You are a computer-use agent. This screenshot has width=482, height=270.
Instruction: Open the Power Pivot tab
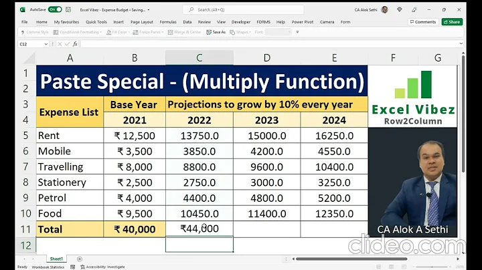click(x=303, y=22)
